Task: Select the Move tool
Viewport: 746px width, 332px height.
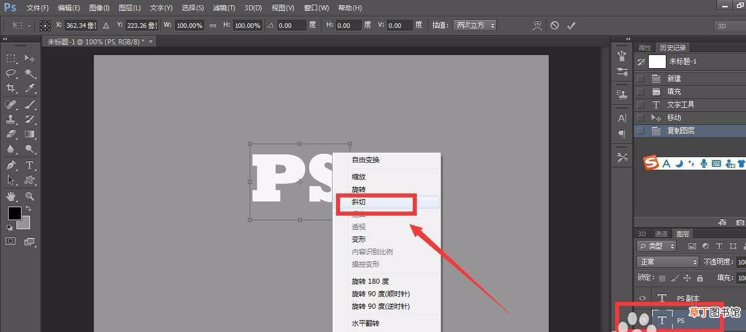Action: tap(30, 58)
